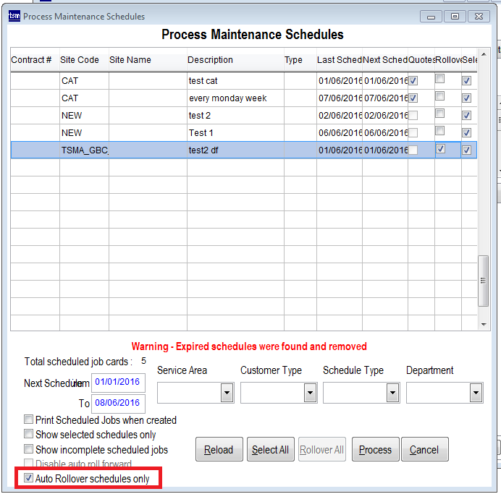The height and width of the screenshot is (494, 501).
Task: Toggle Rollover checkbox for TSMA_GBC row
Action: click(x=440, y=149)
